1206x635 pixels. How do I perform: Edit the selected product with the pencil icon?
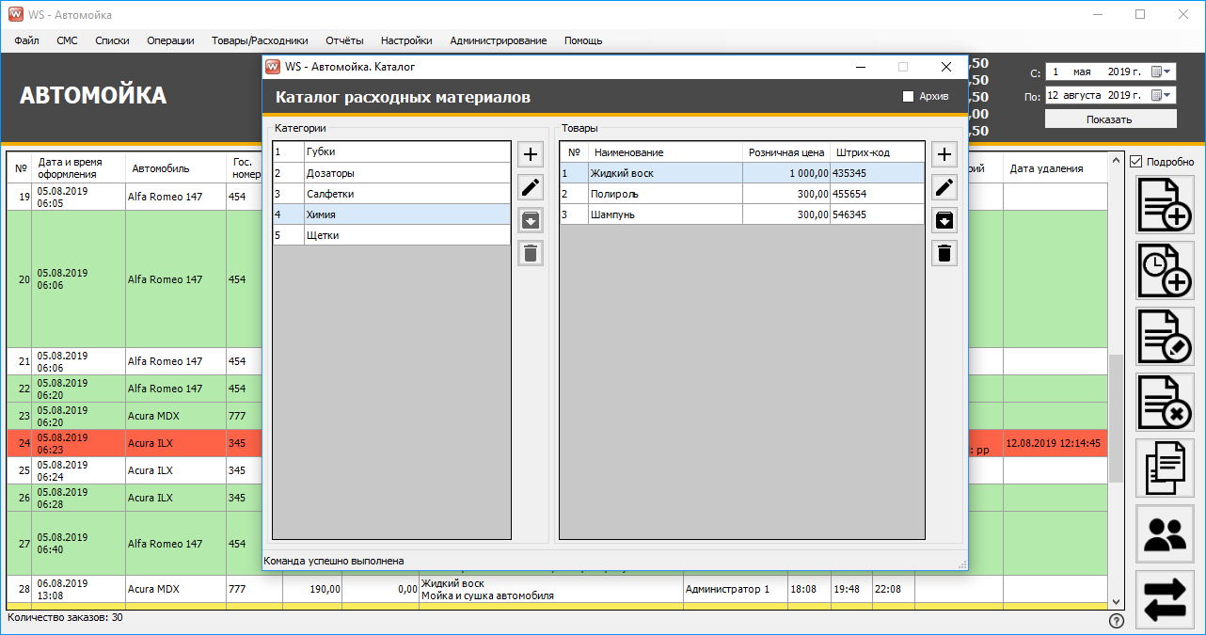point(944,187)
